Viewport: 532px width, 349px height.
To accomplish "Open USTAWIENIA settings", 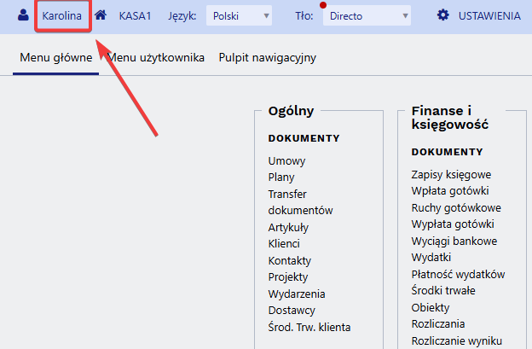I will click(x=489, y=15).
